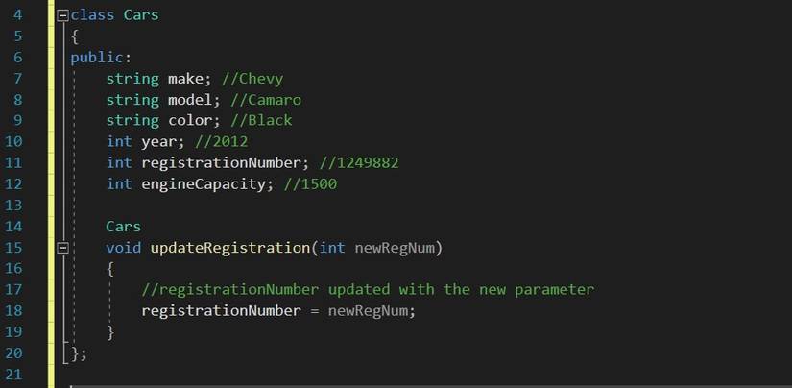792x388 pixels.
Task: Click the green comment on line 17
Action: (x=368, y=289)
